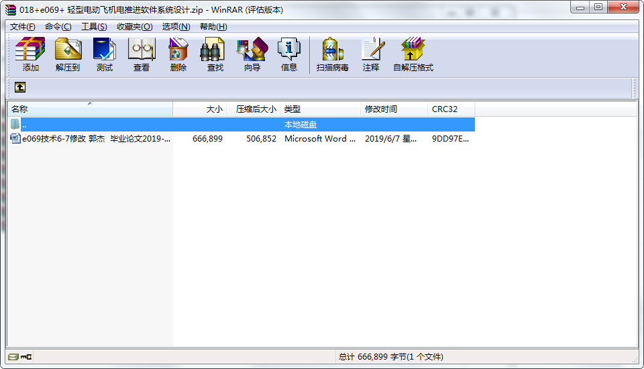
Task: Sort by CRC32 column header
Action: pyautogui.click(x=451, y=109)
